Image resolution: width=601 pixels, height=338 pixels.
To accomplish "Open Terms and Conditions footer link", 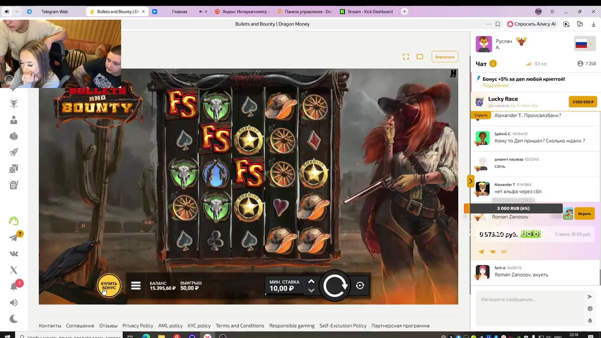I will click(240, 326).
